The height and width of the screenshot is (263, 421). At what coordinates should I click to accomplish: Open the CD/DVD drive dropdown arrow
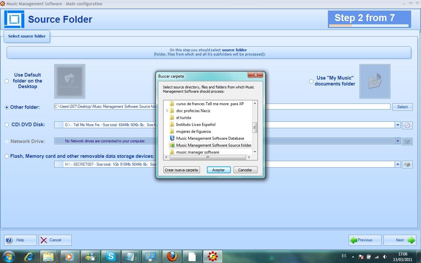398,125
